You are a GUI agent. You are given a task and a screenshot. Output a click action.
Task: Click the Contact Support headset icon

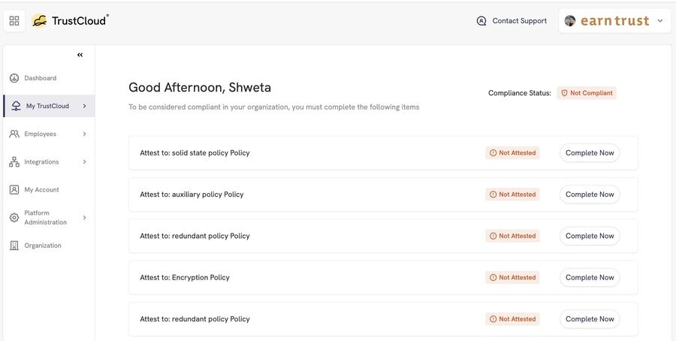(x=481, y=21)
